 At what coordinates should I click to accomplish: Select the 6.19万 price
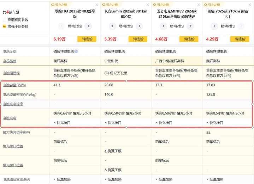59,39
